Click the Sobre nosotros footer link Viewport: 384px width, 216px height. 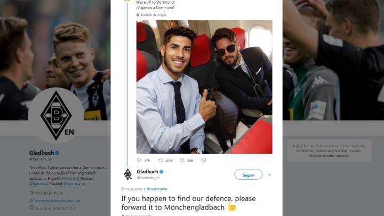click(x=326, y=146)
